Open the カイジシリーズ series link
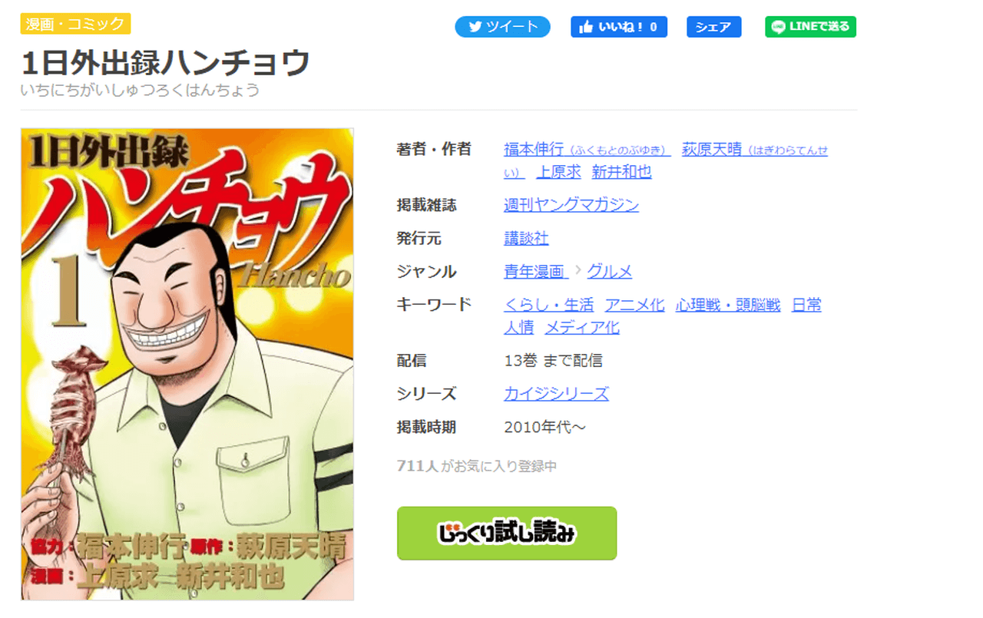 click(x=556, y=394)
